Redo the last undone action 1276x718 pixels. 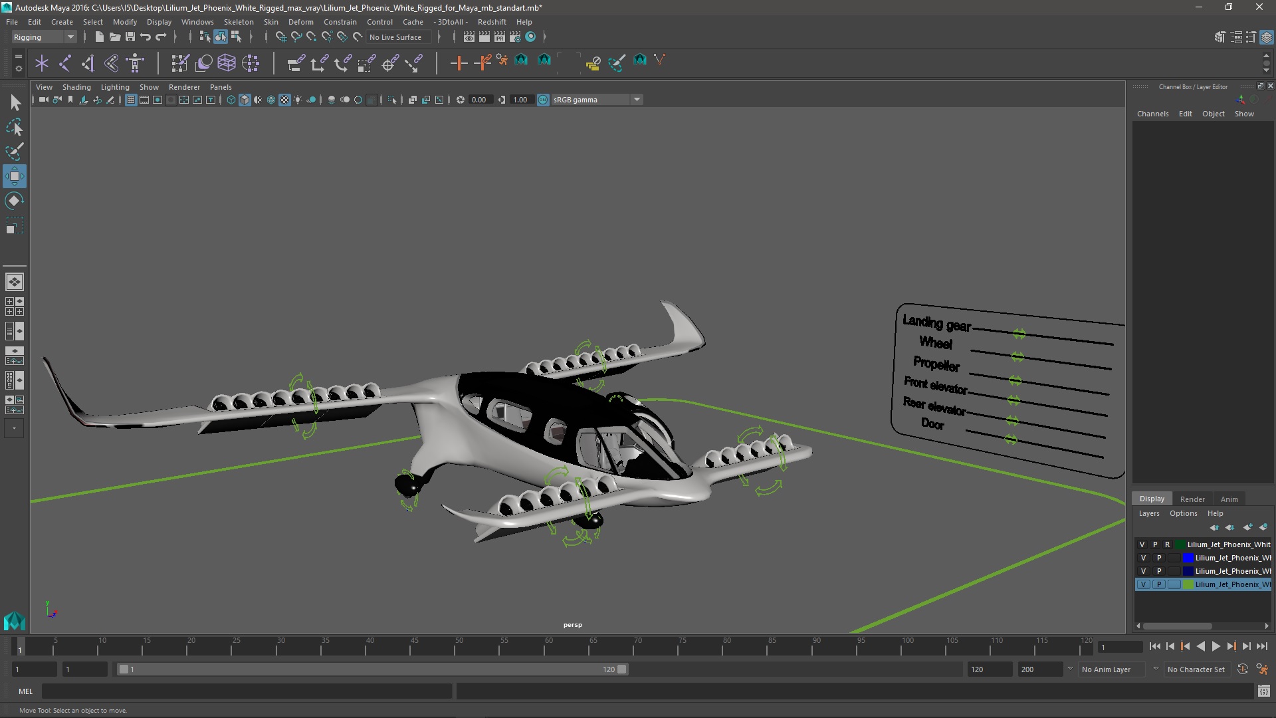(x=161, y=37)
